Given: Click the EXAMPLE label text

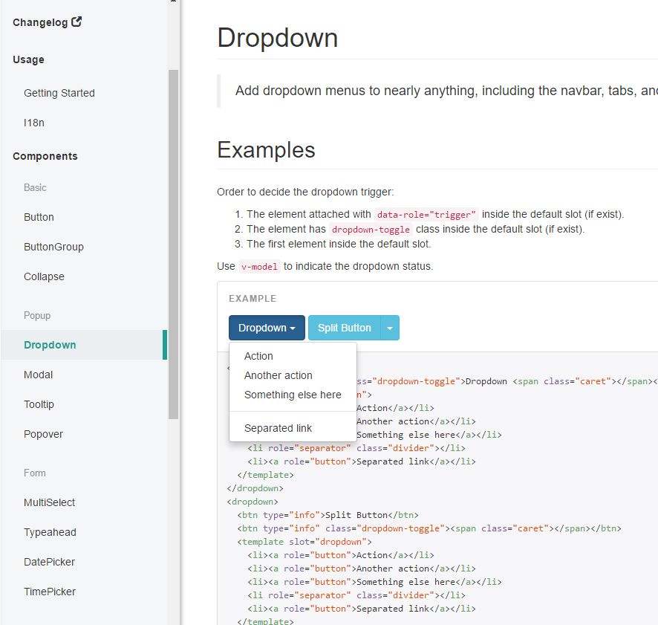Looking at the screenshot, I should click(x=253, y=299).
